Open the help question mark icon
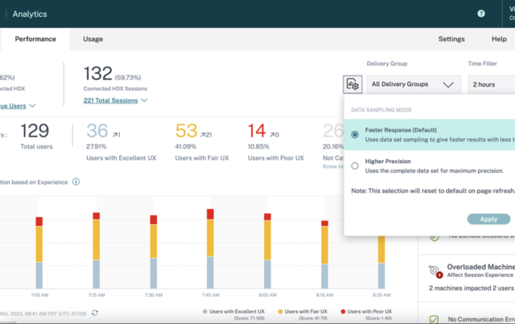 (481, 13)
